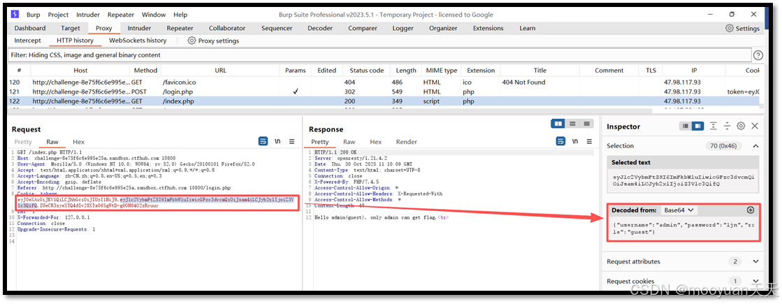Click the Burp Suite logo icon
Screen dimensions: 782x304
(x=15, y=15)
